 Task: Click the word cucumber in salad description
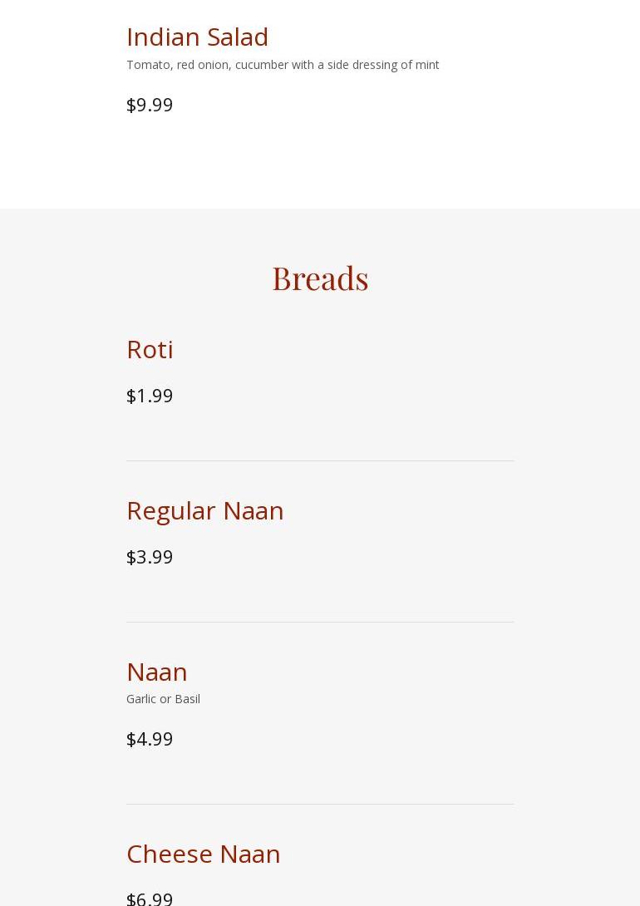[x=261, y=65]
